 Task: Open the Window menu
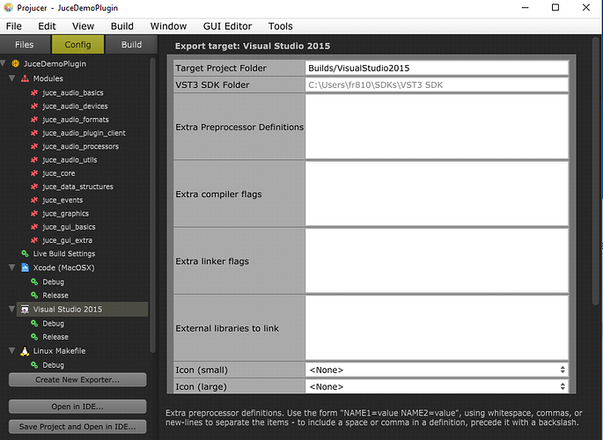click(168, 26)
